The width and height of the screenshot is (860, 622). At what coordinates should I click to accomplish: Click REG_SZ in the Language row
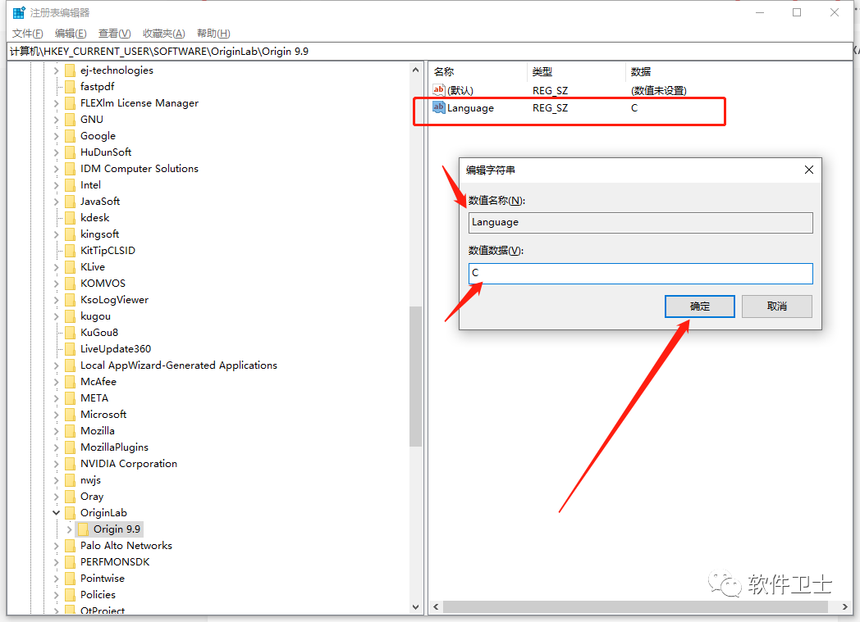[550, 108]
